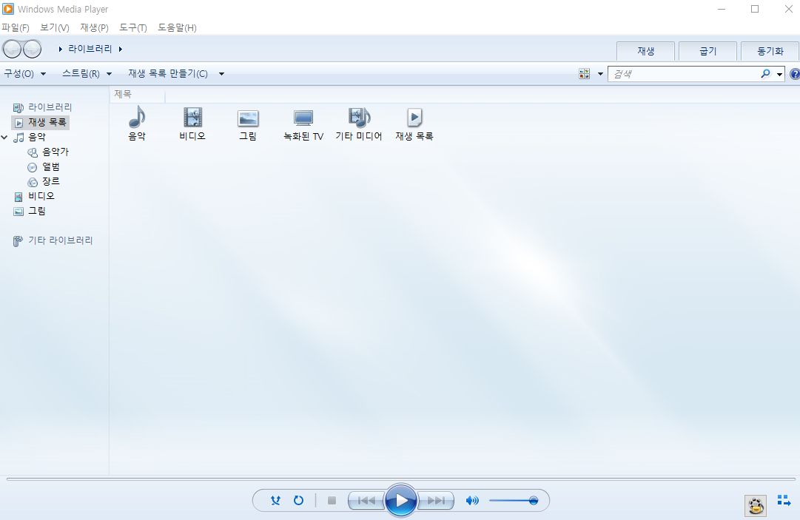This screenshot has width=800, height=520.
Task: Click the search magnifier icon
Action: tap(765, 74)
